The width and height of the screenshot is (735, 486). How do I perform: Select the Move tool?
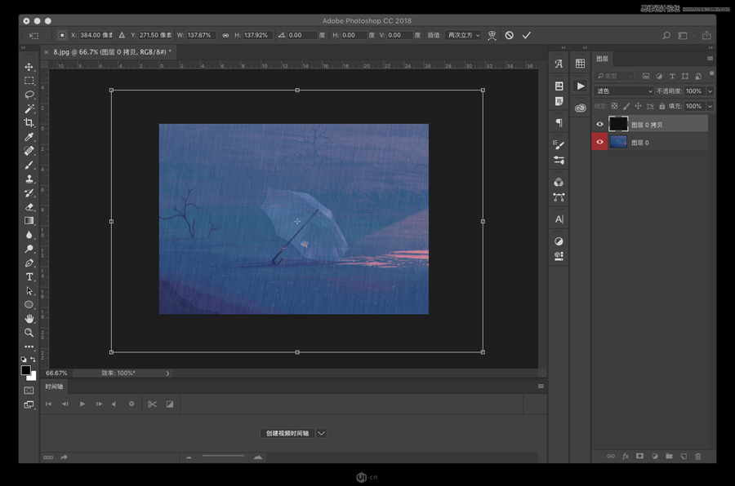[29, 68]
